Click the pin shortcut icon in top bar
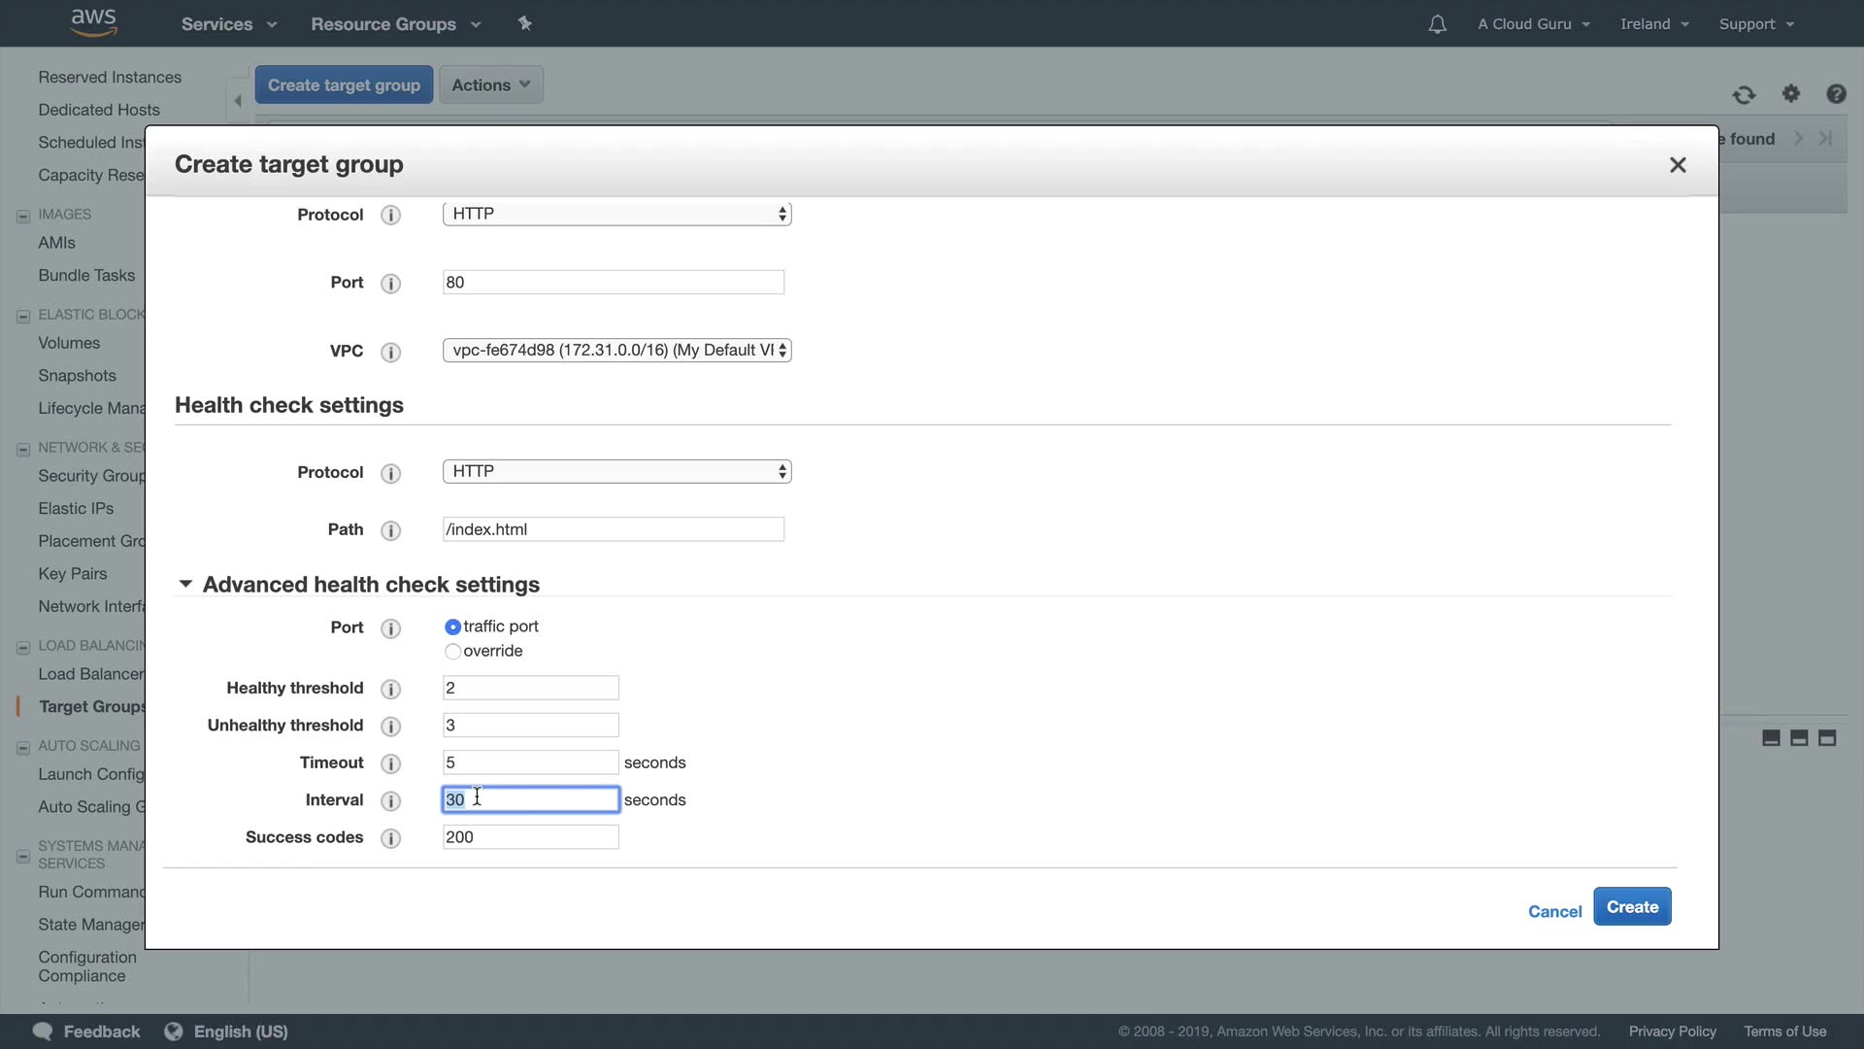The width and height of the screenshot is (1864, 1049). pos(525,23)
